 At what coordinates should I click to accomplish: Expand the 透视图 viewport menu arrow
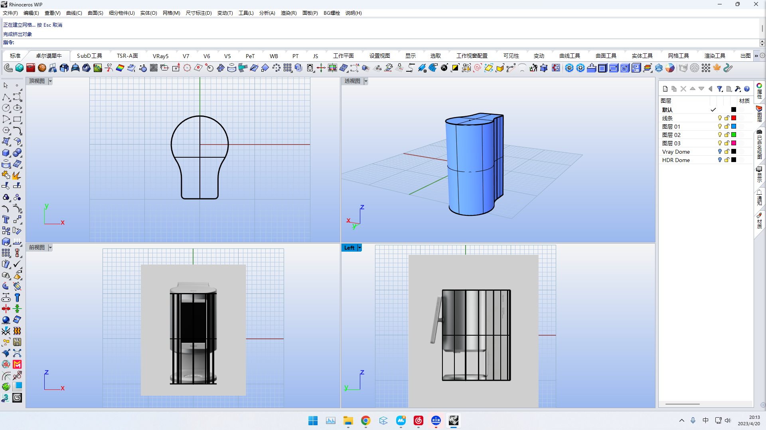[x=366, y=81]
